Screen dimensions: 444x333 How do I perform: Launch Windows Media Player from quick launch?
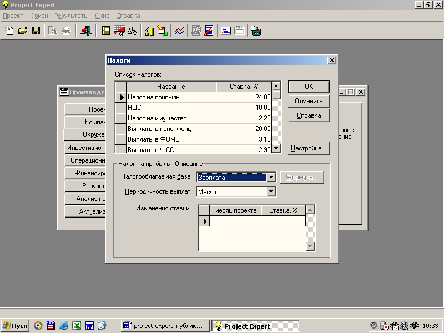click(x=38, y=326)
